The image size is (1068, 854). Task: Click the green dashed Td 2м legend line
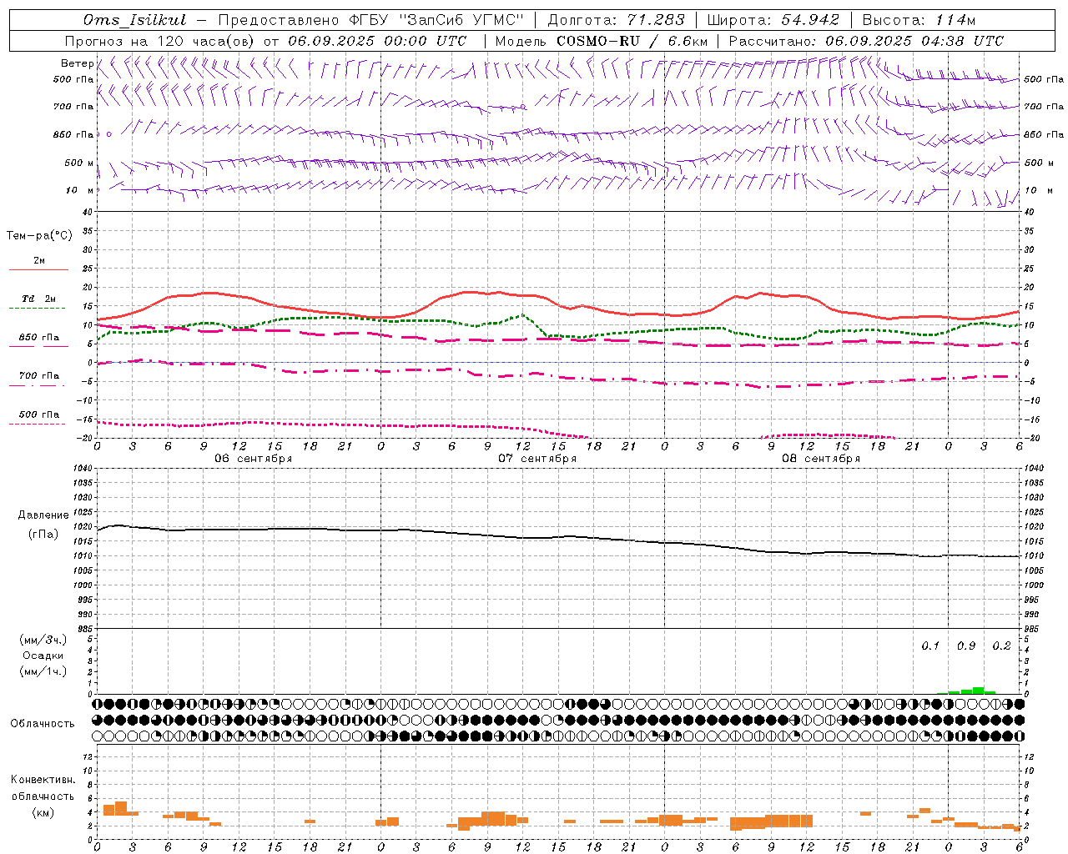tap(38, 309)
